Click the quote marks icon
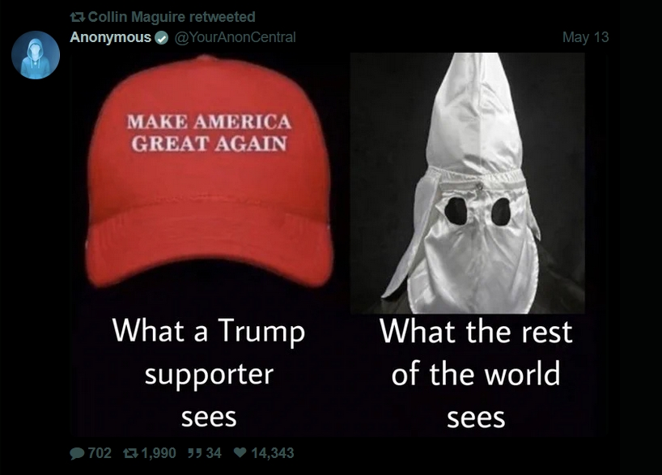662x475 pixels. click(x=194, y=453)
